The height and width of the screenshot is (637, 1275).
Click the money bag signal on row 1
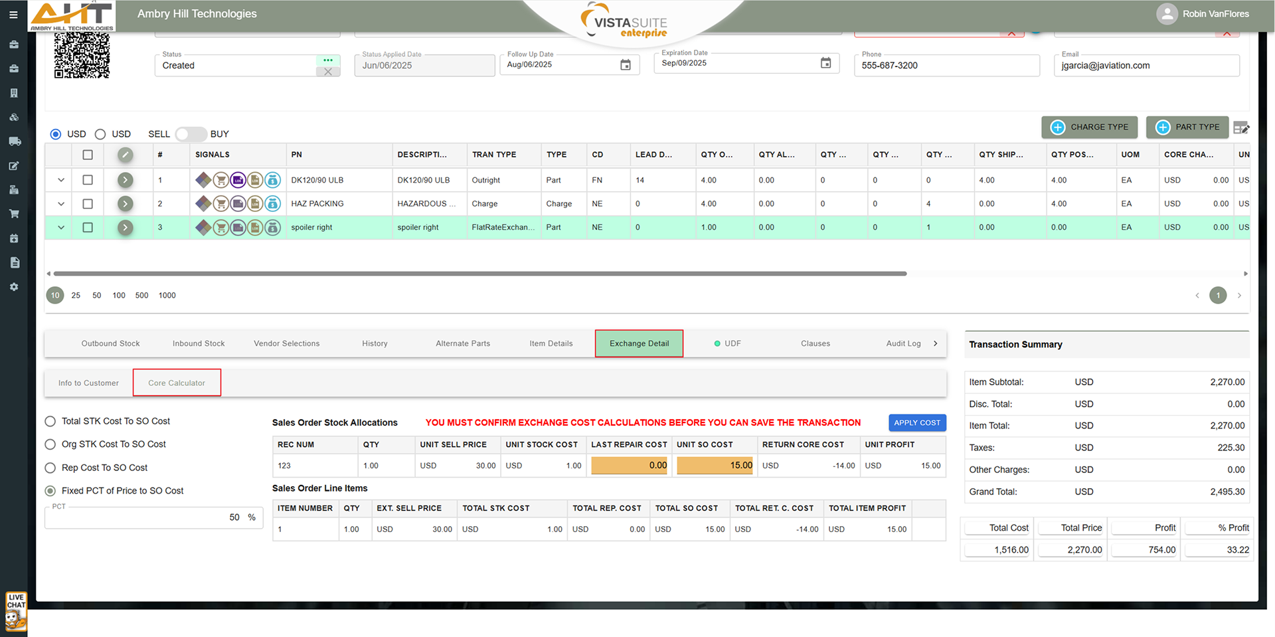272,180
